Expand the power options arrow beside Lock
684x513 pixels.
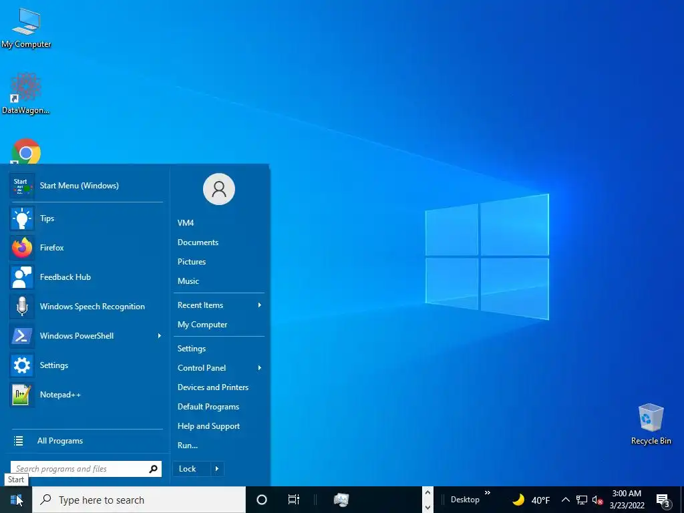pos(217,469)
